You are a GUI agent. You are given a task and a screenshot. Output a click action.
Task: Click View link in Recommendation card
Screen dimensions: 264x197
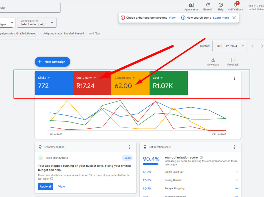point(62,186)
